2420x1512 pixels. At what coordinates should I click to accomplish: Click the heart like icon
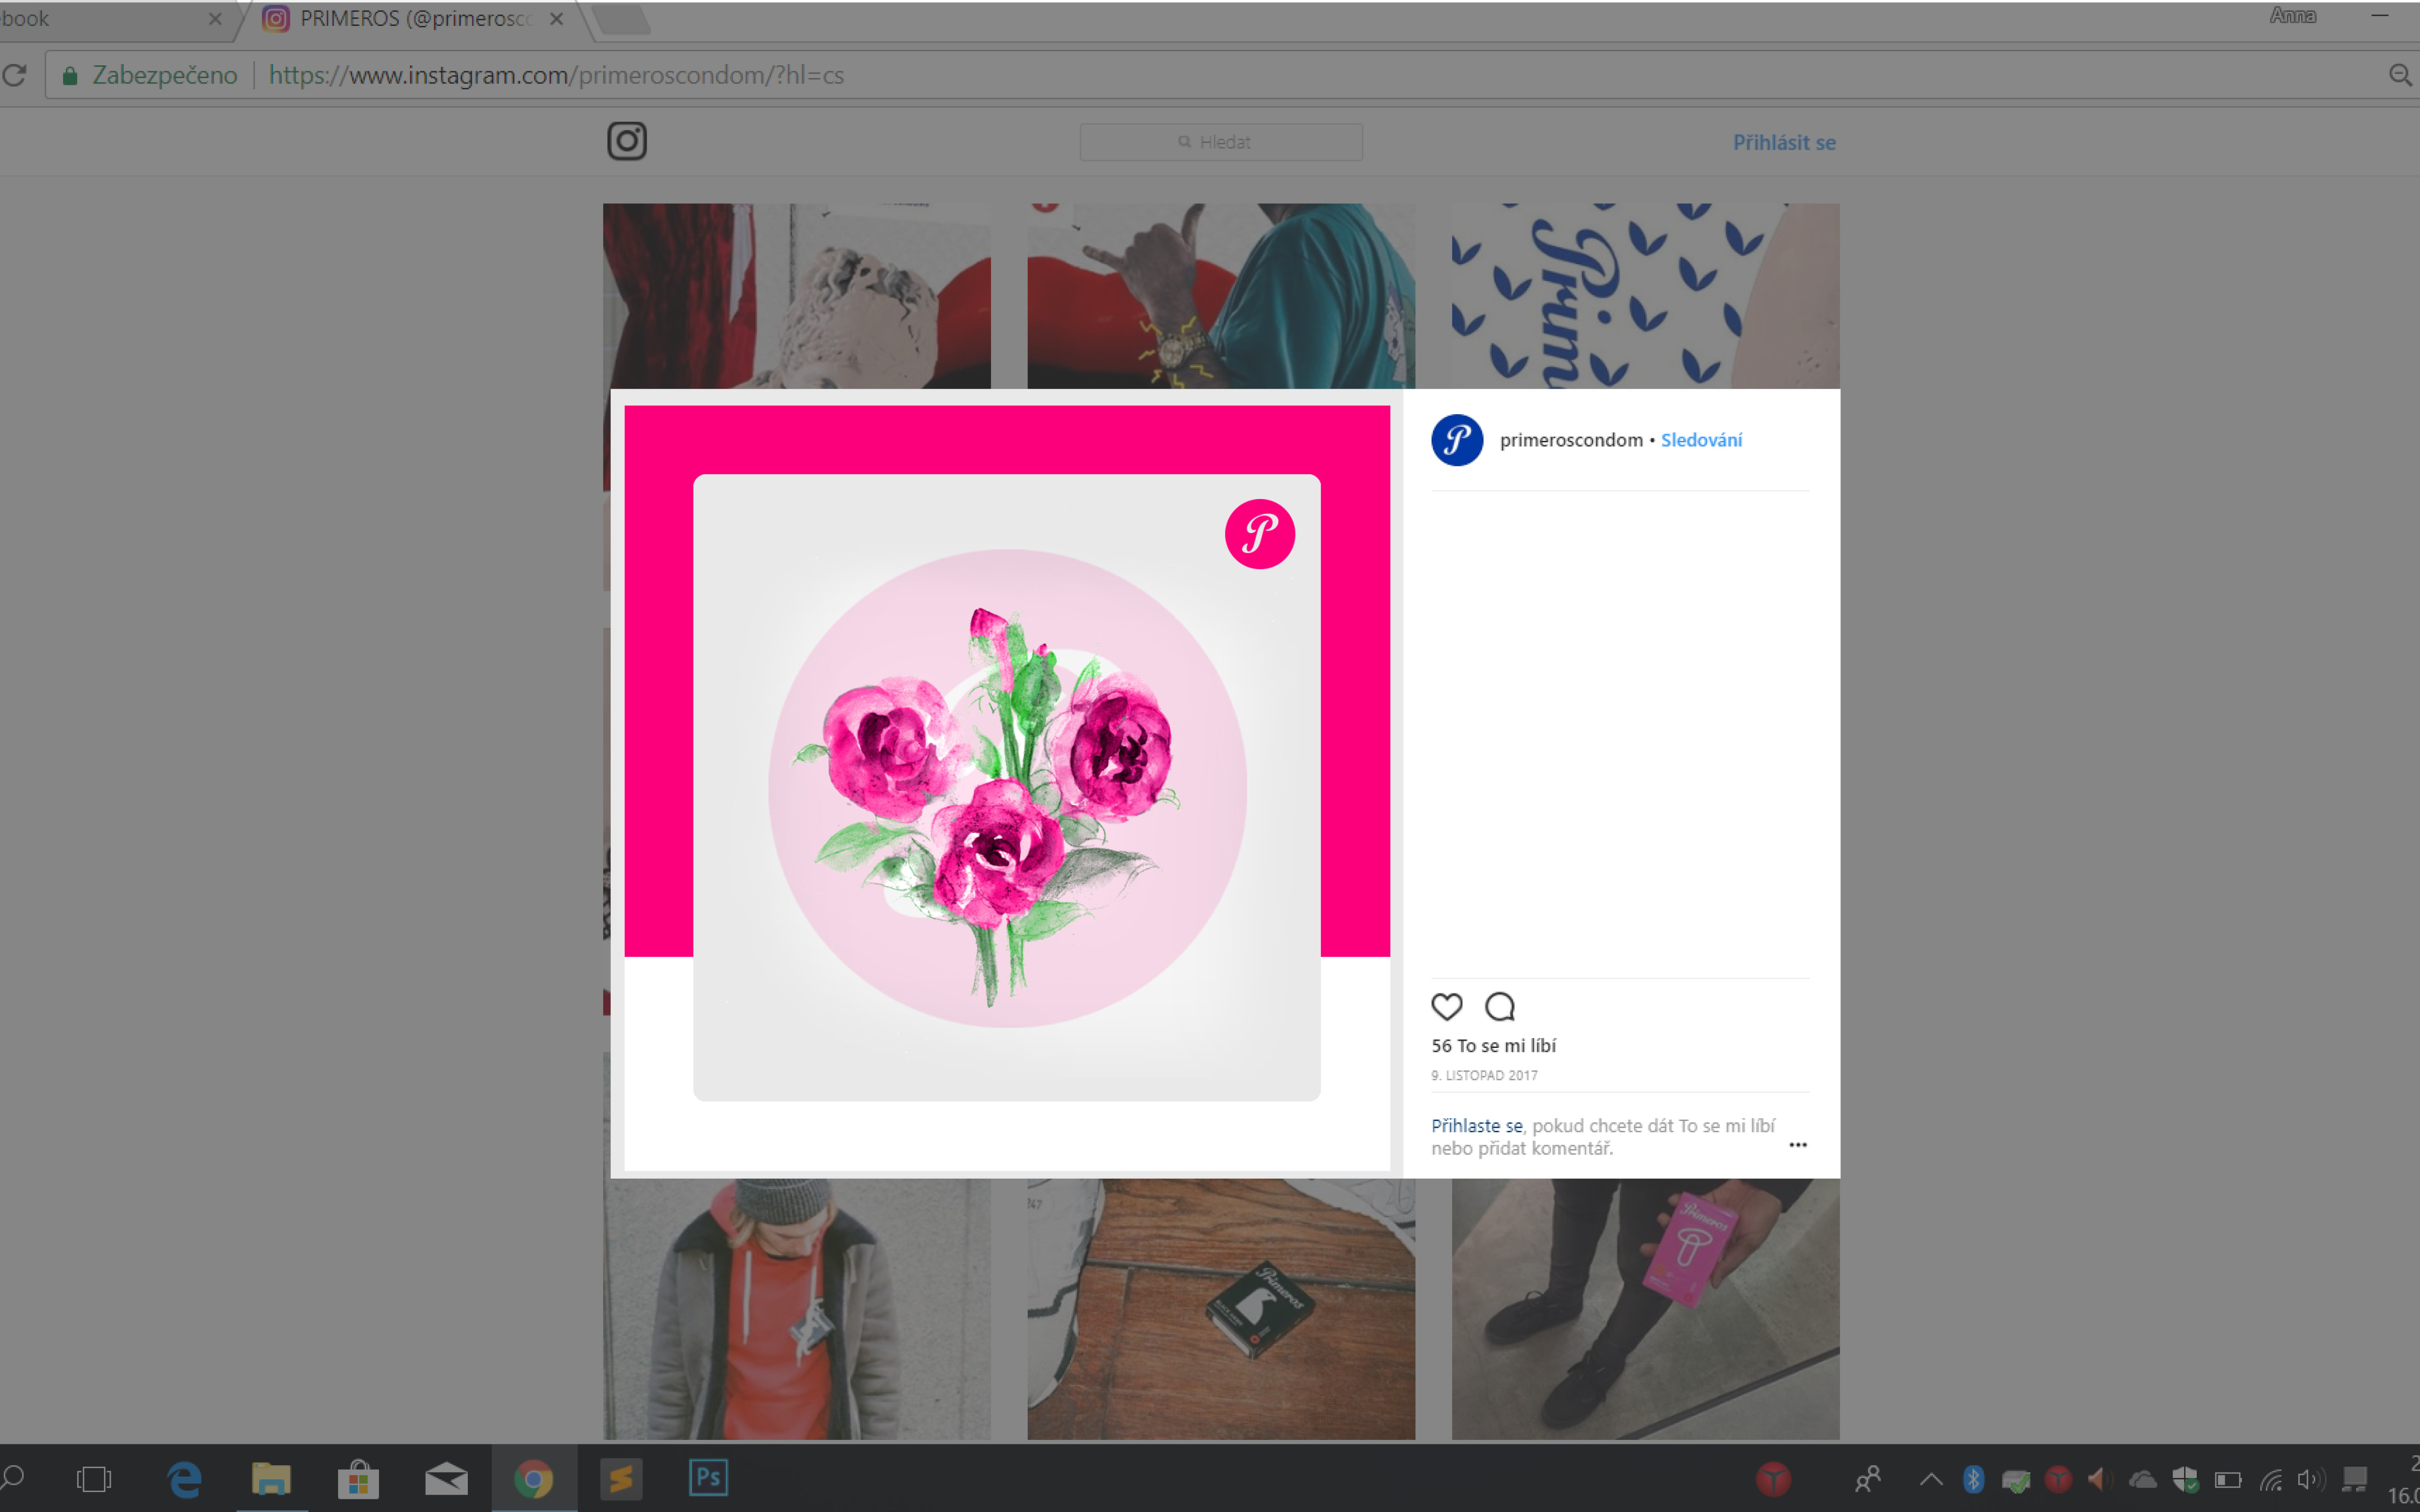[1446, 1006]
